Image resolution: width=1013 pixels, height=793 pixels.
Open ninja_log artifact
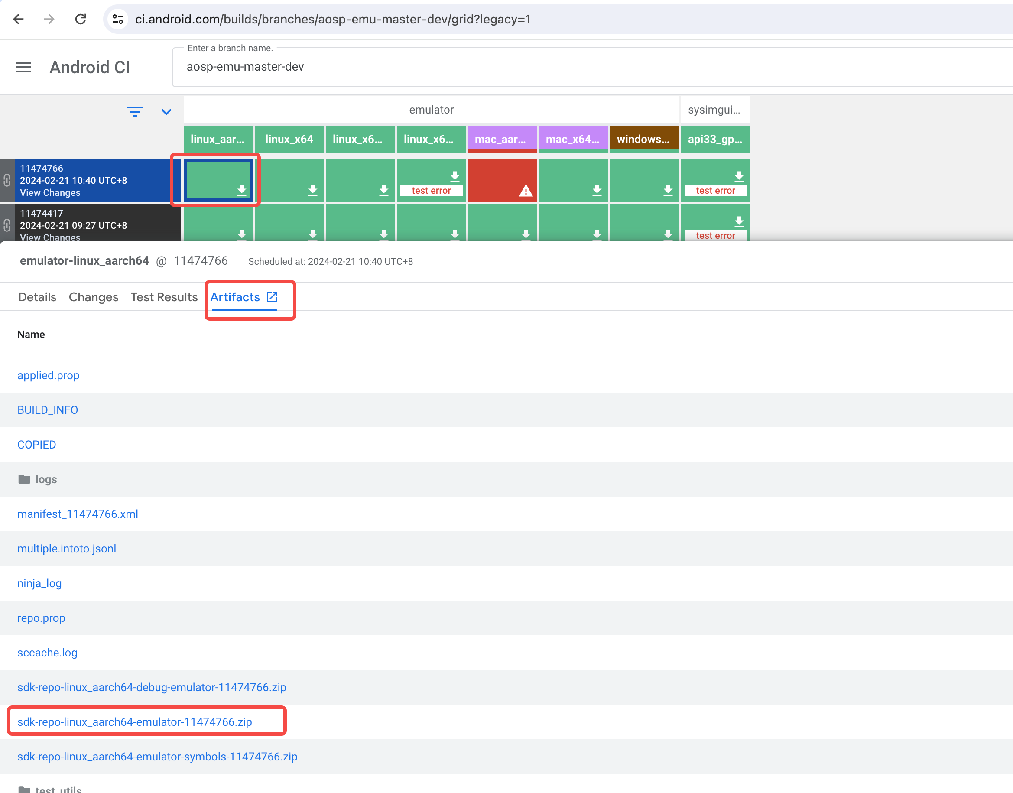click(39, 583)
